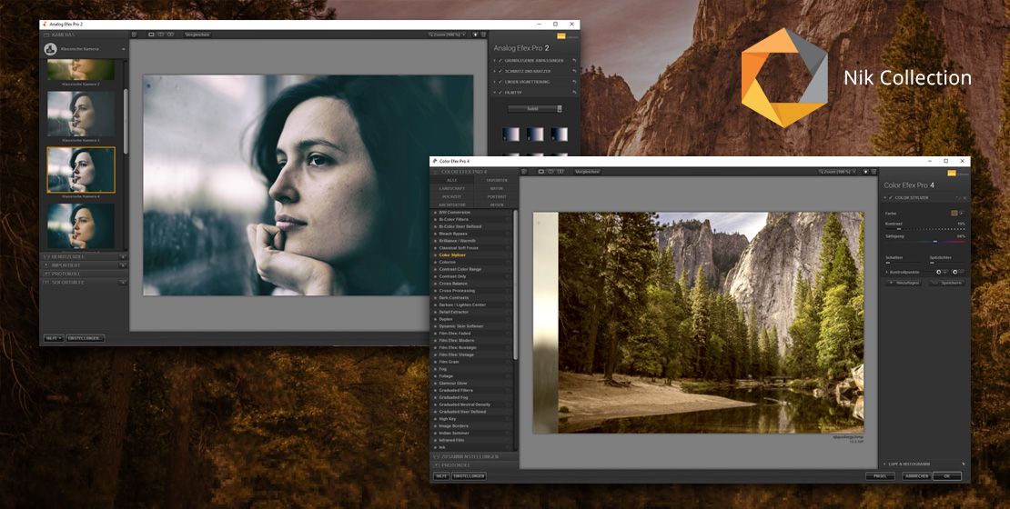Expand Lupe & Histogramm panel
The width and height of the screenshot is (1010, 509).
pos(885,464)
